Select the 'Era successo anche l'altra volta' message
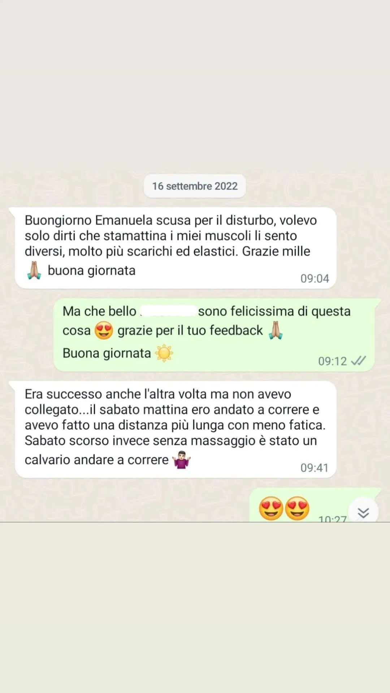Image resolution: width=390 pixels, height=693 pixels. pyautogui.click(x=175, y=429)
